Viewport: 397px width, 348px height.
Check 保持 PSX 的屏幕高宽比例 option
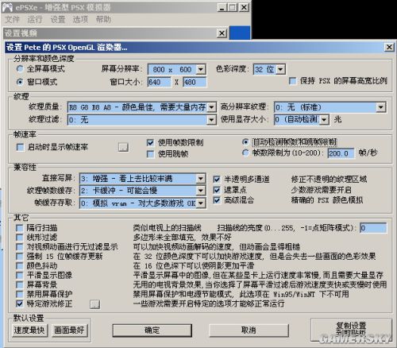pyautogui.click(x=292, y=81)
